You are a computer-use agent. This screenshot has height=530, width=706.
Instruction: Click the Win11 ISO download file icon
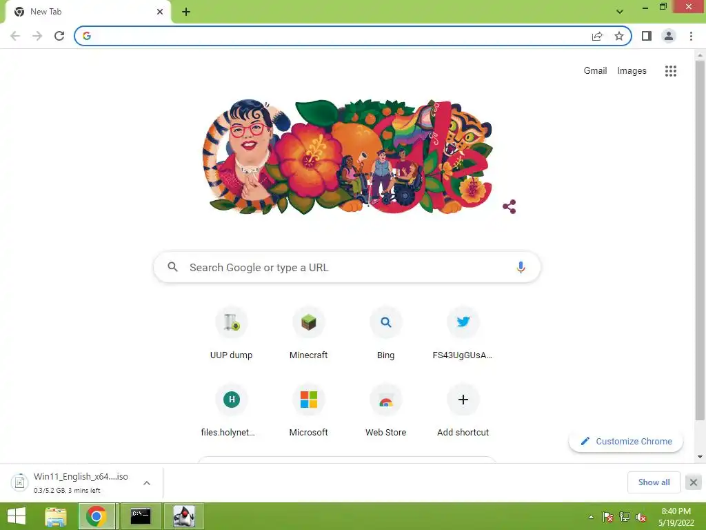19,482
